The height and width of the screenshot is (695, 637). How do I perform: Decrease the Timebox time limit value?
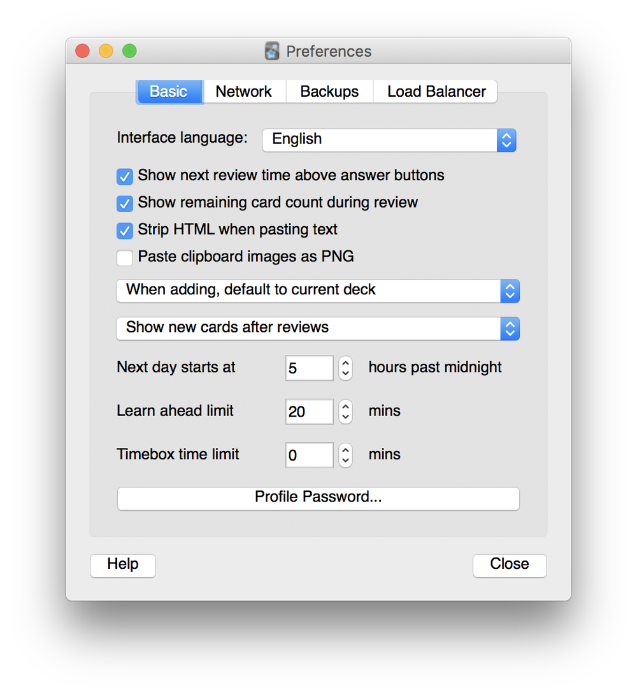coord(346,461)
